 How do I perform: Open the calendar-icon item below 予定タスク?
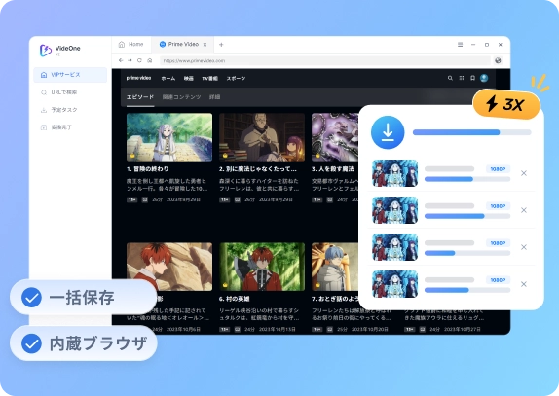[x=56, y=127]
